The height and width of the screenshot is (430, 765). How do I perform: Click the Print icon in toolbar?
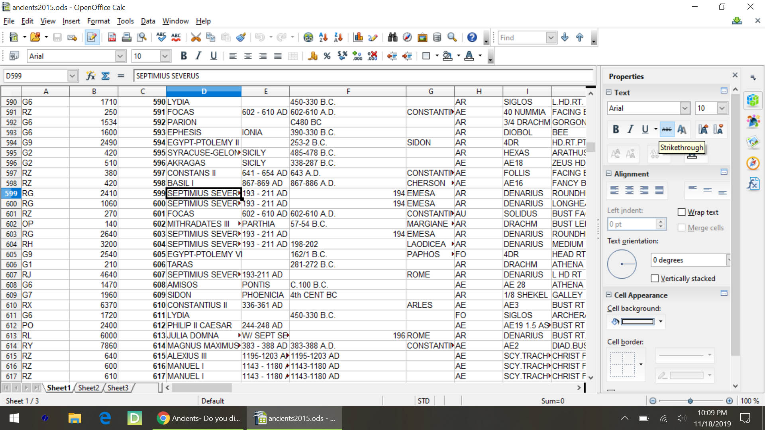(127, 37)
